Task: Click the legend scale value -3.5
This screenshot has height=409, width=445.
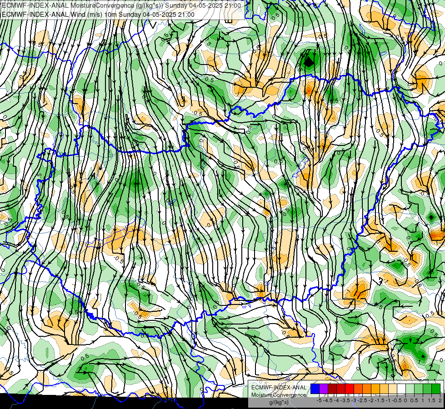Action: pyautogui.click(x=345, y=400)
